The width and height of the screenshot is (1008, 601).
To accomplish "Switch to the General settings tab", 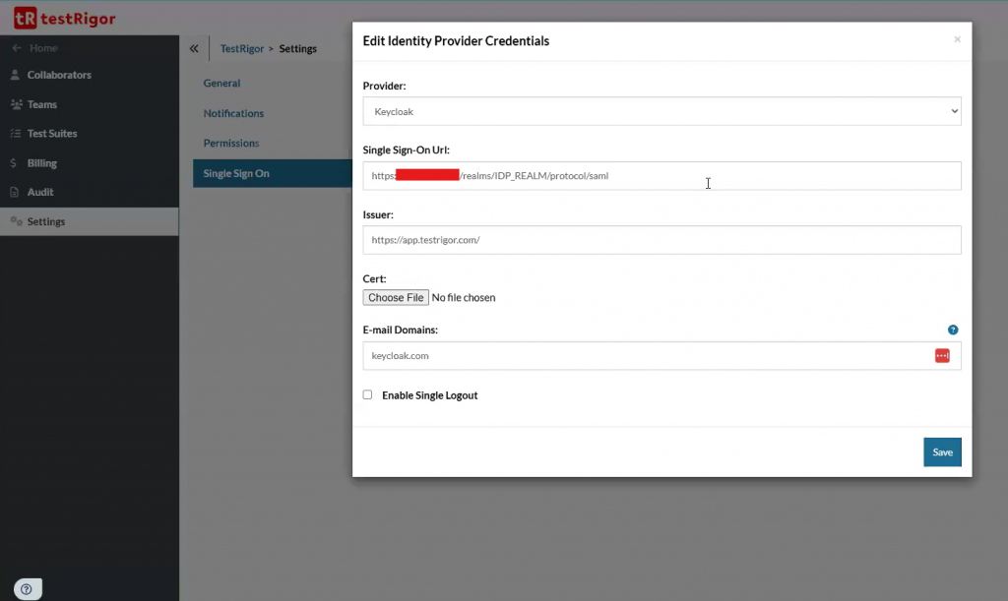I will click(221, 84).
